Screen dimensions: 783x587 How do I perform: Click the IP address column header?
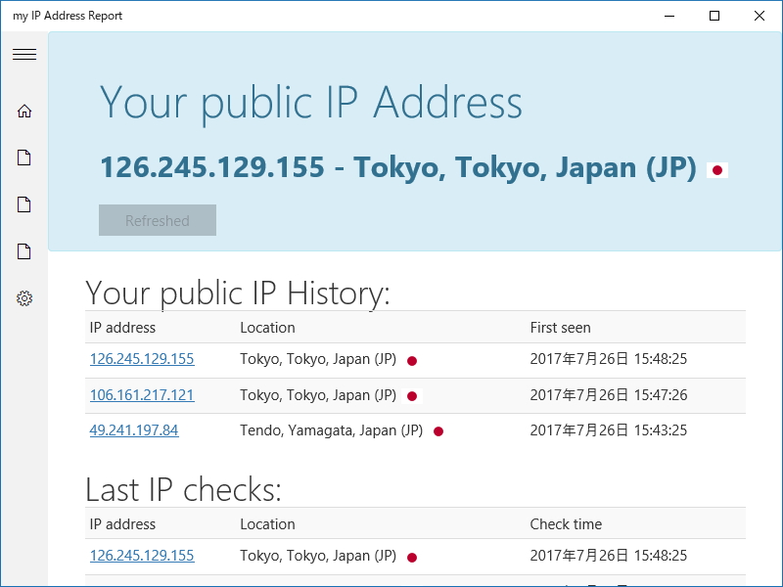[x=122, y=328]
